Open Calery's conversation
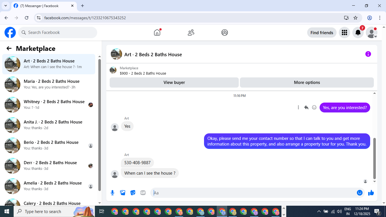 coord(49,202)
